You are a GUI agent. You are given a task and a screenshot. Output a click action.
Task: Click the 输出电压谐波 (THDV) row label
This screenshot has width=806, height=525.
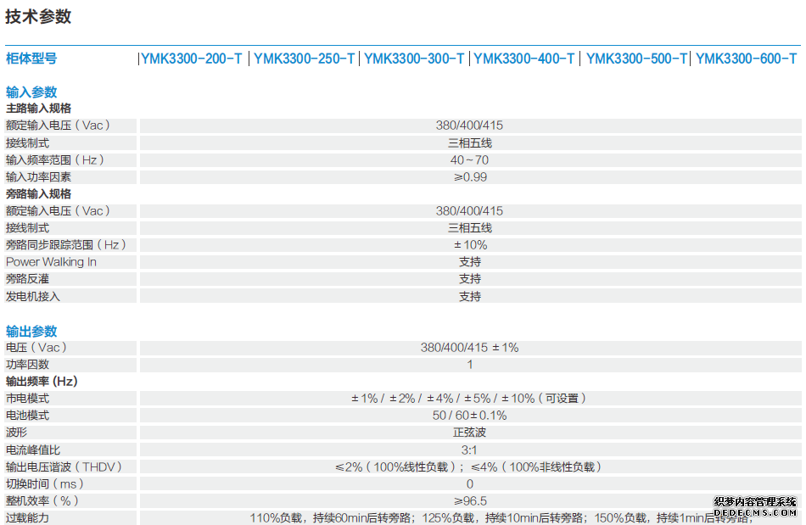click(x=64, y=466)
